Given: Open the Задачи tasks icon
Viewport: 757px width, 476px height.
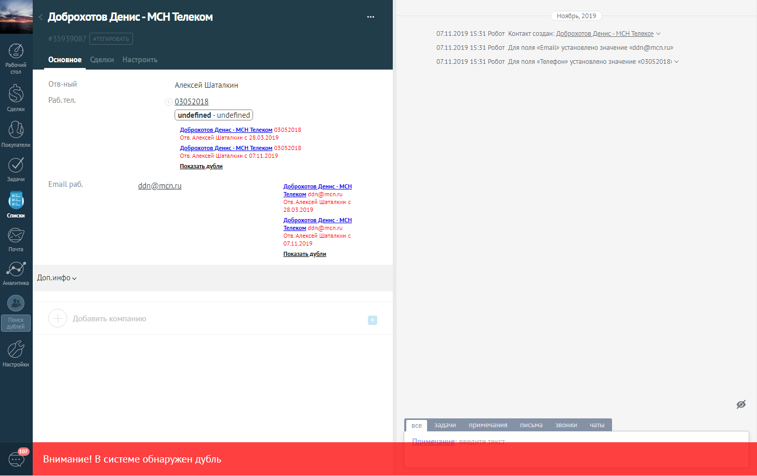Looking at the screenshot, I should tap(16, 169).
